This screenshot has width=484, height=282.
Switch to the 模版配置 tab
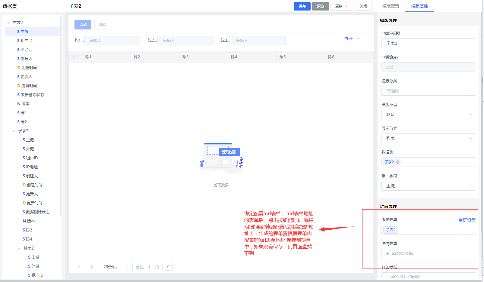391,6
